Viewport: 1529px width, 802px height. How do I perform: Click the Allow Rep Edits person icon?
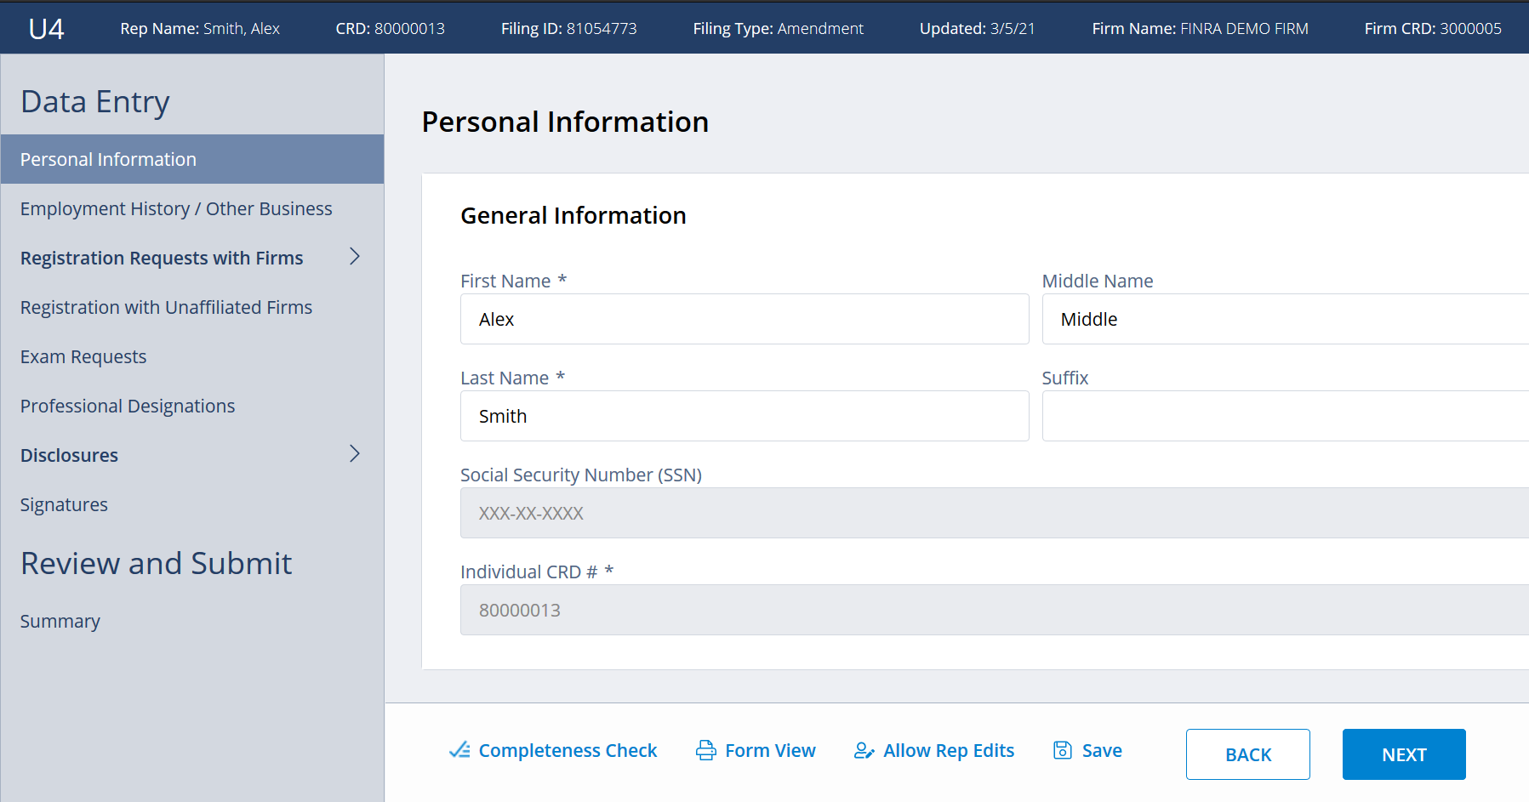(864, 750)
